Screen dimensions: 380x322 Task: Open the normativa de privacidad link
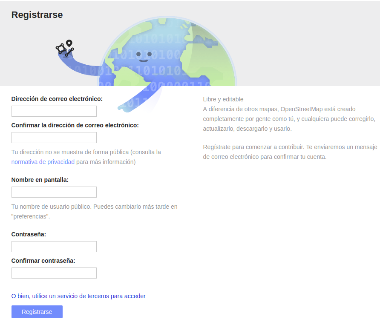pos(43,162)
